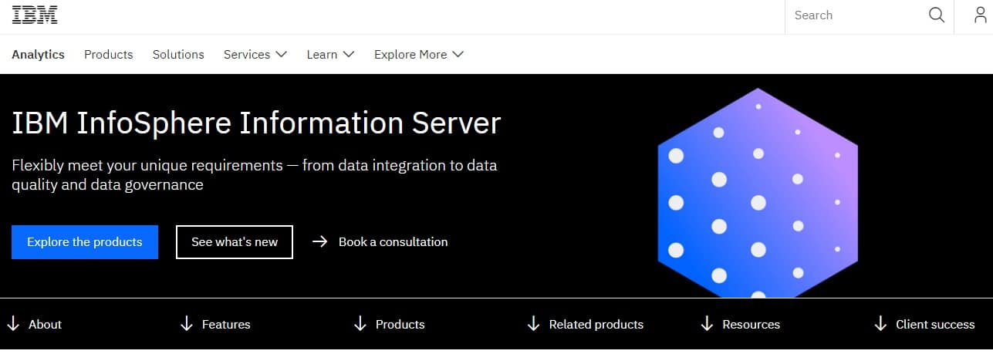Jump to the Related products section

click(x=596, y=325)
